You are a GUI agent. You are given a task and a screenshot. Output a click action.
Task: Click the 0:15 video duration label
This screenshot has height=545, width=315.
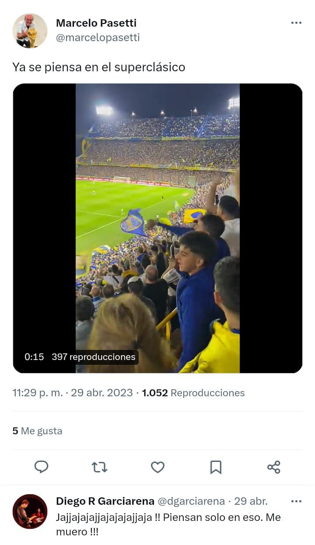coord(34,357)
